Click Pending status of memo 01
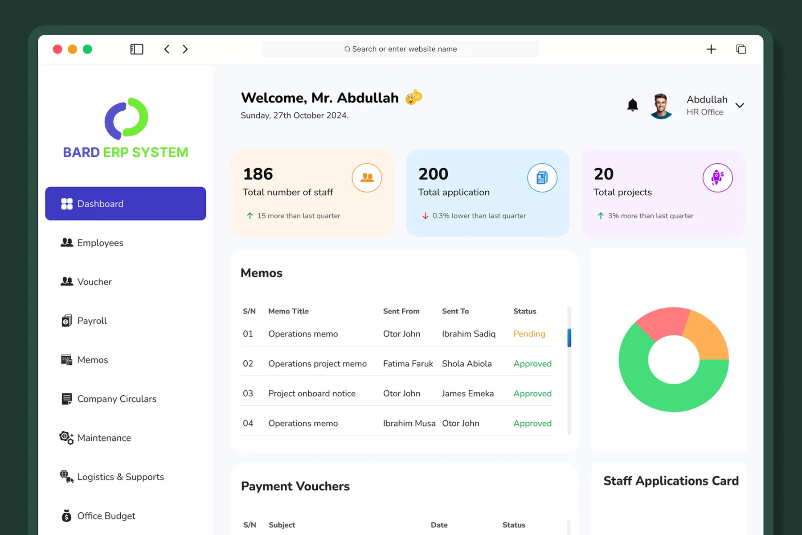The image size is (802, 535). coord(529,334)
